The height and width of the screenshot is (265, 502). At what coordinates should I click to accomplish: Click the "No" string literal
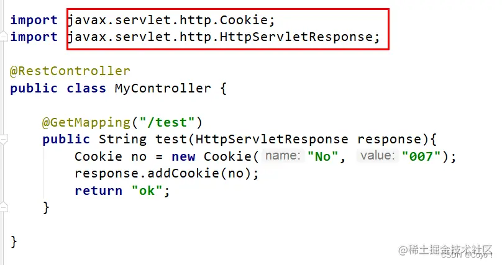[323, 156]
